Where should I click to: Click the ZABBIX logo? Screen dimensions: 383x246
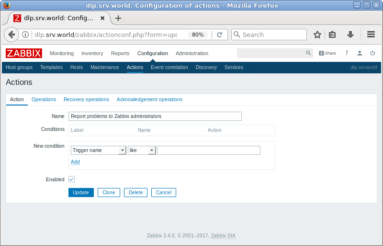pyautogui.click(x=23, y=53)
